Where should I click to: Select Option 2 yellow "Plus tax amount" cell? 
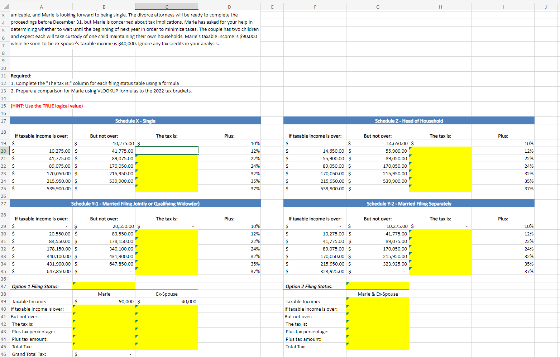pyautogui.click(x=378, y=339)
